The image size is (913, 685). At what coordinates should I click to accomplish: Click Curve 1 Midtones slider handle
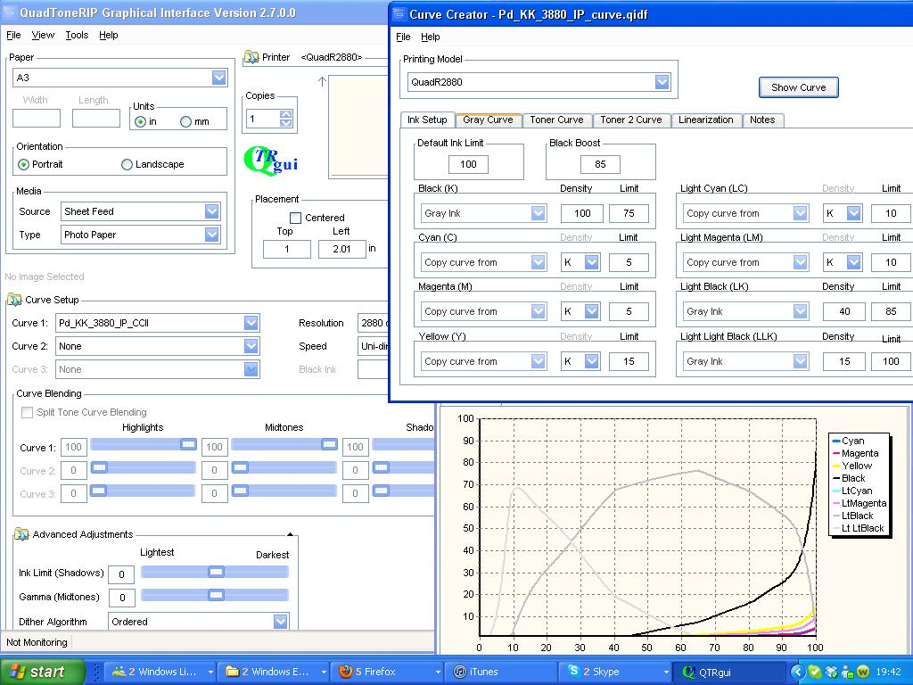329,444
